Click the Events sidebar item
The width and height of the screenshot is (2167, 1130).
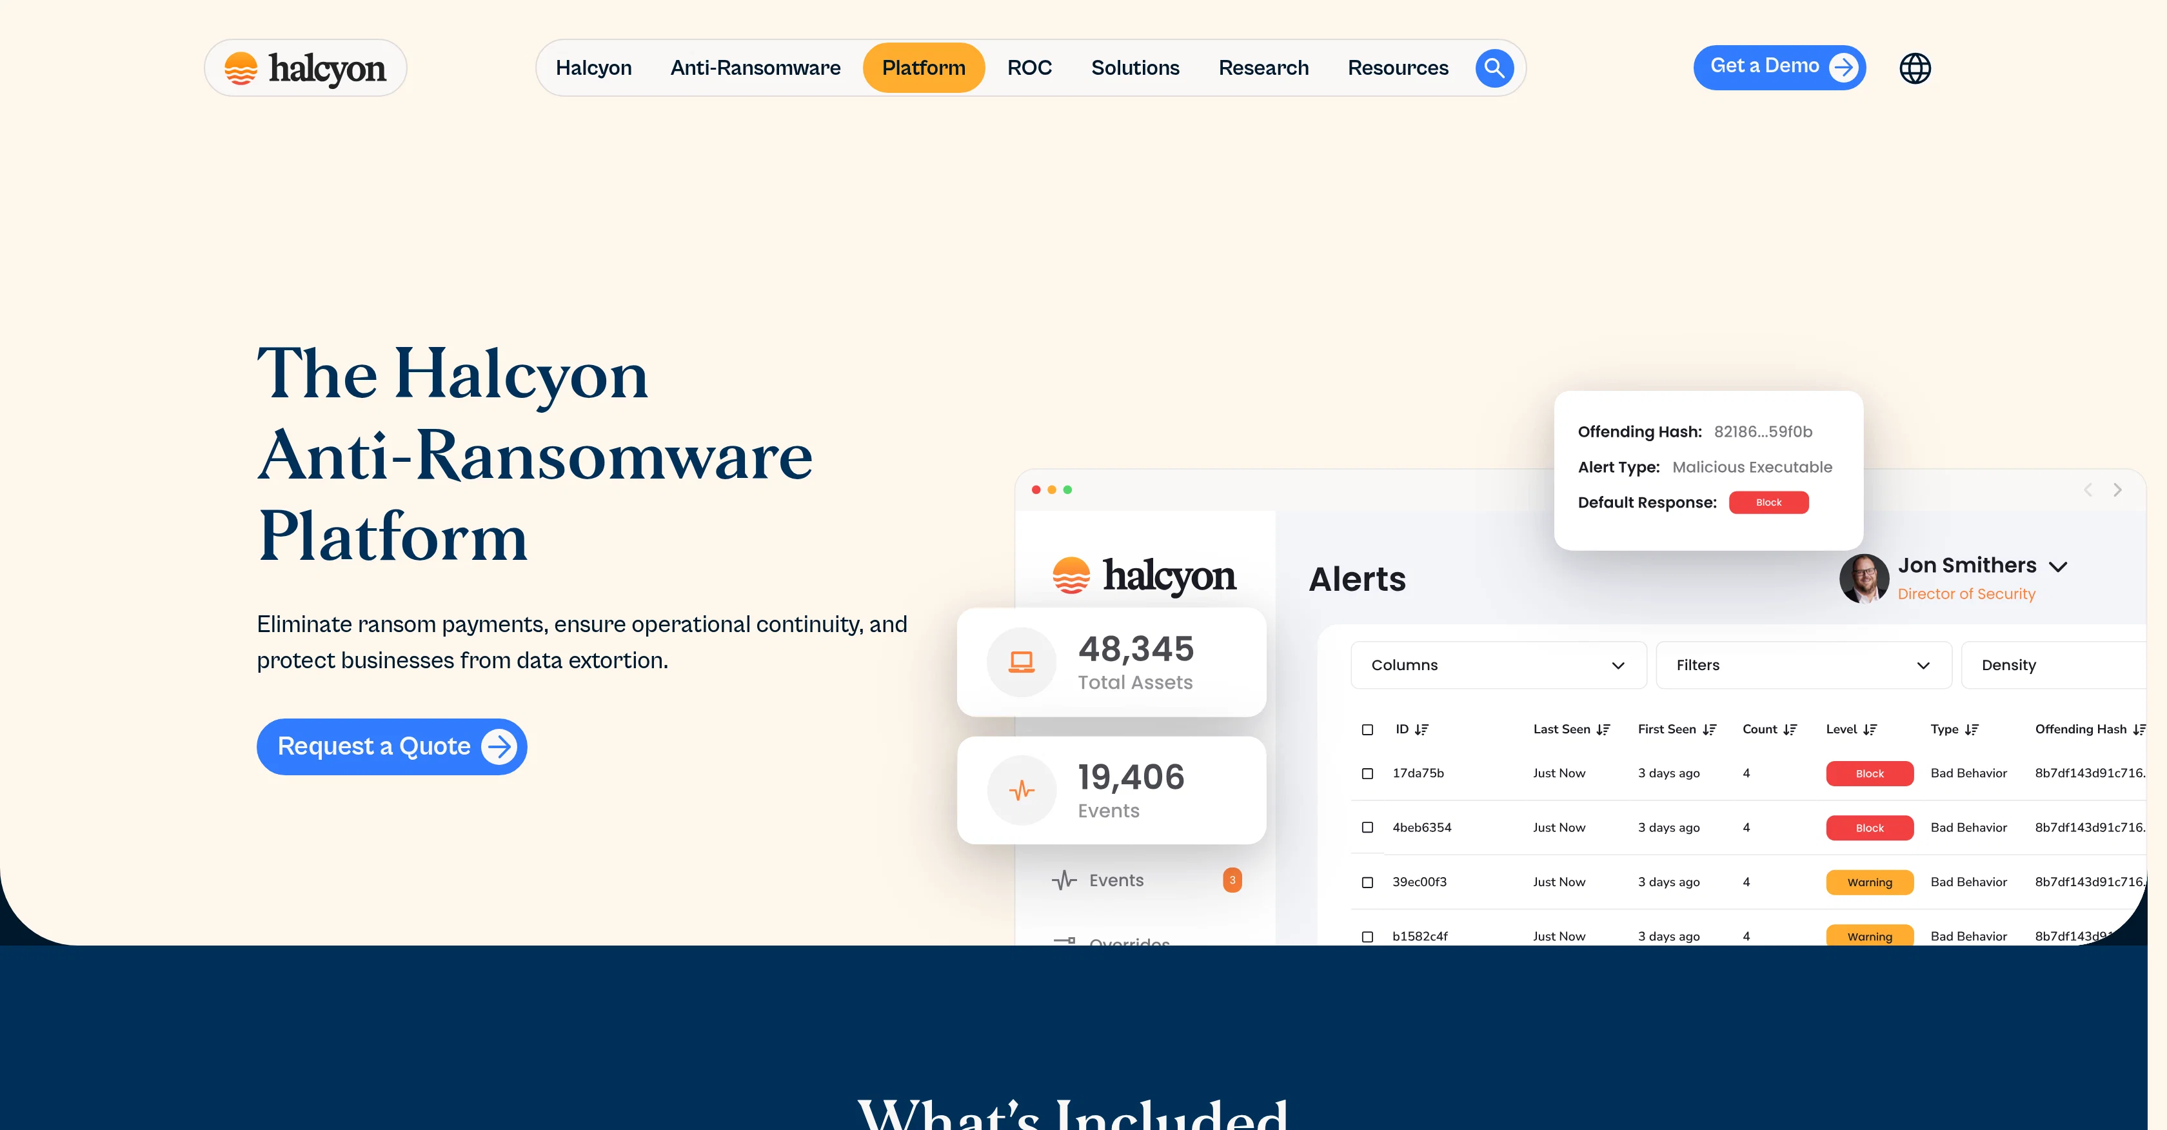tap(1146, 880)
